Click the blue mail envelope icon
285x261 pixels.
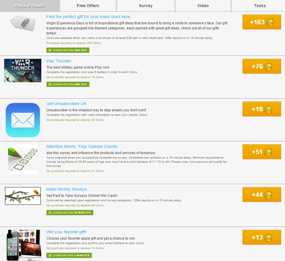[23, 120]
